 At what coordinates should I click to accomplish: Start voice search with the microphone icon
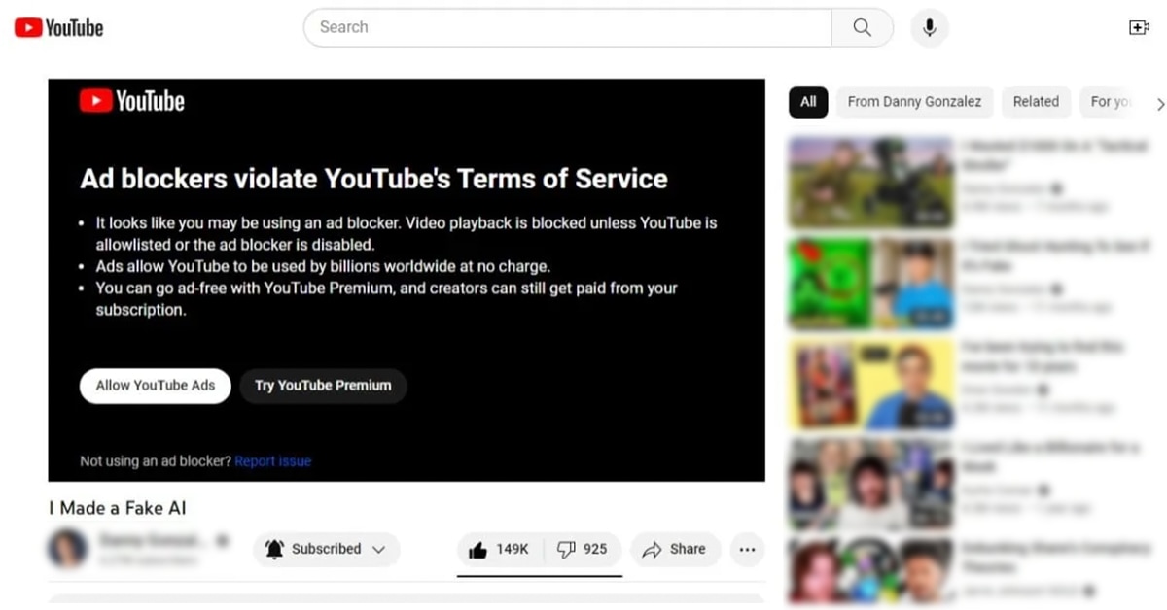click(930, 27)
